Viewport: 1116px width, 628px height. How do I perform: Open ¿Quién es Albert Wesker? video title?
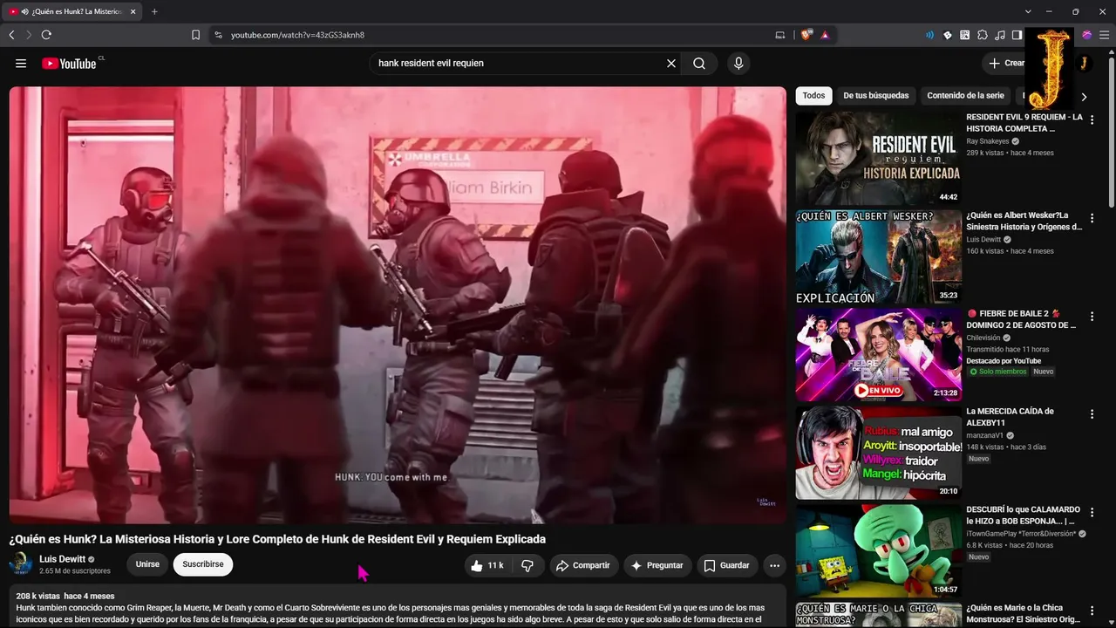(1024, 221)
